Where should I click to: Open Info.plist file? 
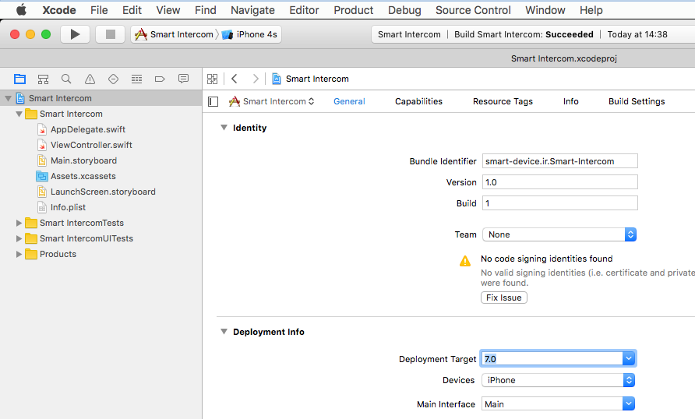[68, 207]
